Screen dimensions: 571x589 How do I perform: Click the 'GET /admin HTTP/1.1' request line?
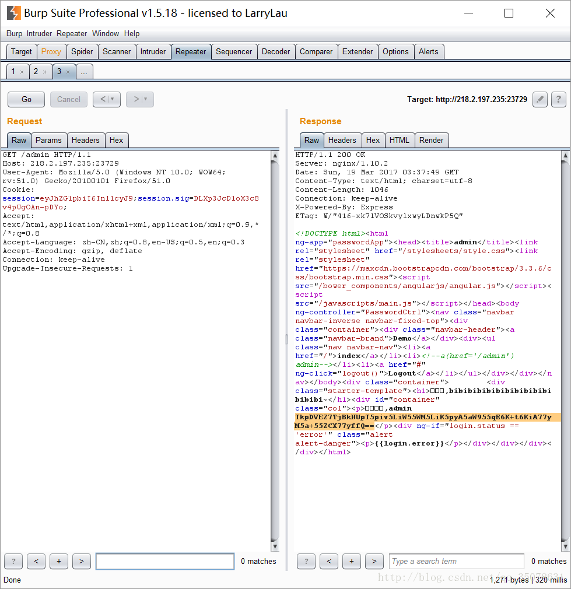click(47, 155)
